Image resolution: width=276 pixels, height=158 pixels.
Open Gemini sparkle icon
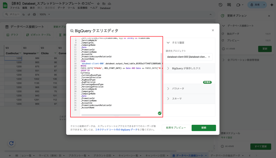pyautogui.click(x=272, y=5)
